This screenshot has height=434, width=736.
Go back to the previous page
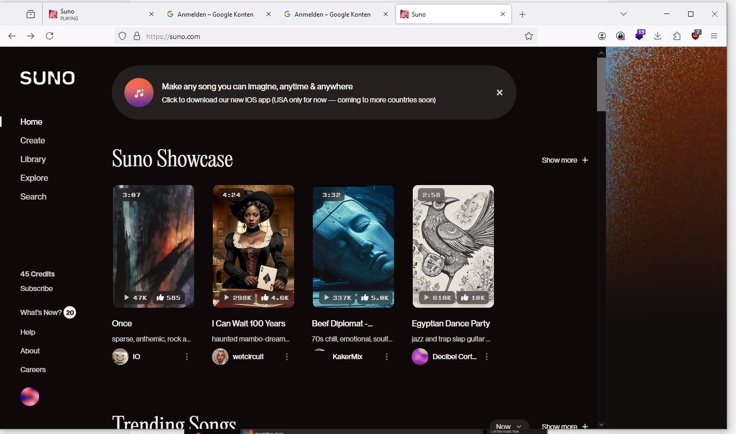coord(12,36)
